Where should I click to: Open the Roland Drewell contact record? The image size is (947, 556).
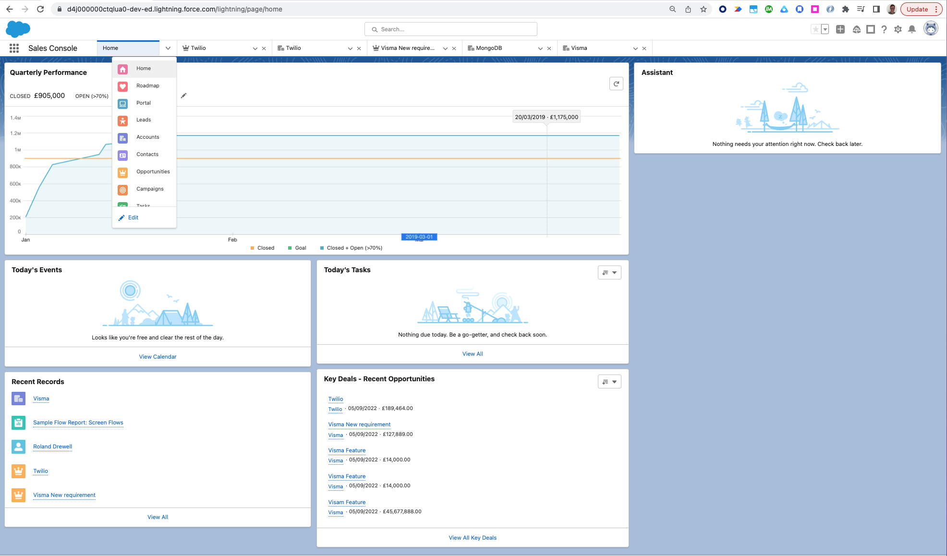(x=53, y=447)
